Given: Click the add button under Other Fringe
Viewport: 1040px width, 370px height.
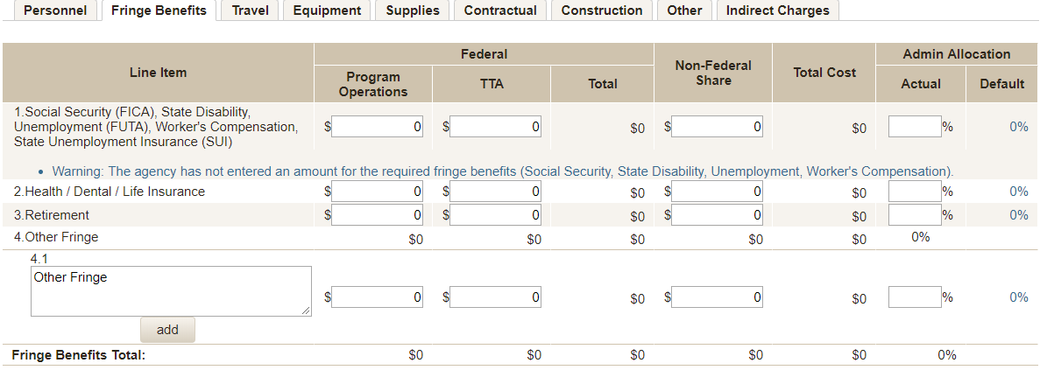Looking at the screenshot, I should pyautogui.click(x=167, y=330).
